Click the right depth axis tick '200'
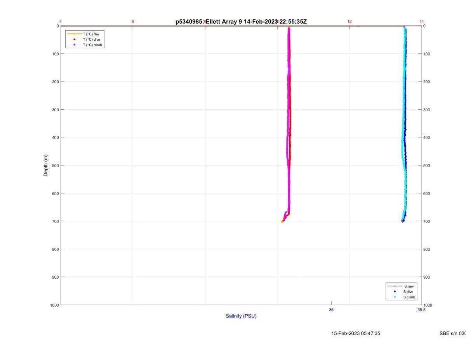 click(x=427, y=82)
